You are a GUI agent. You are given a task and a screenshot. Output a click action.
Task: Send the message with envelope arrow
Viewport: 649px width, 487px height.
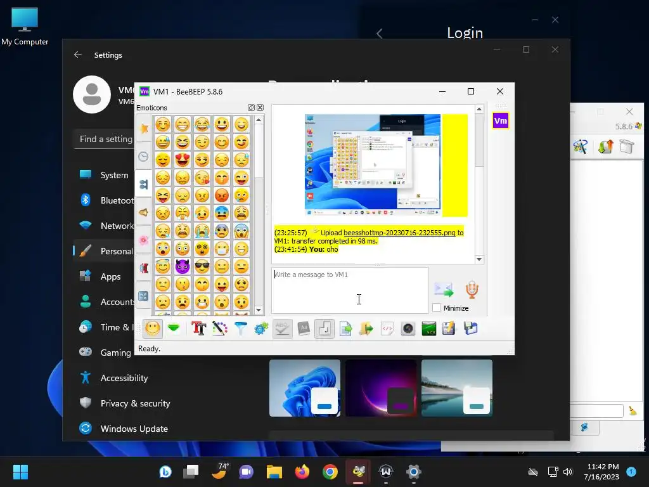tap(444, 289)
